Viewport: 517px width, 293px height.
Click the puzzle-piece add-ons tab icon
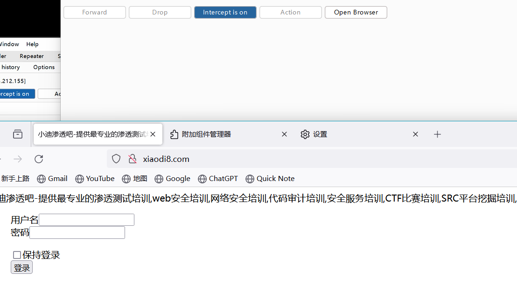[x=174, y=134]
